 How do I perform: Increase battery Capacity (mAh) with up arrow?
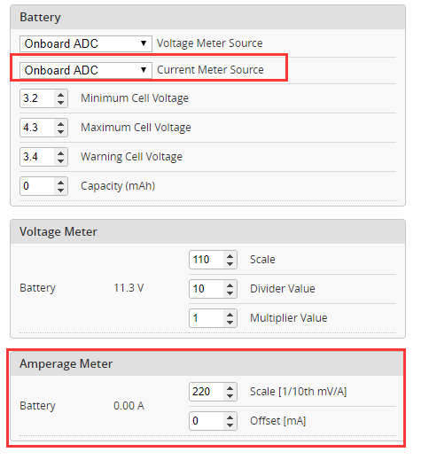61,183
